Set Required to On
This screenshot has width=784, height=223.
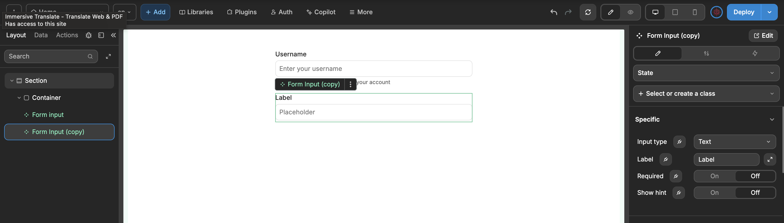click(x=714, y=176)
